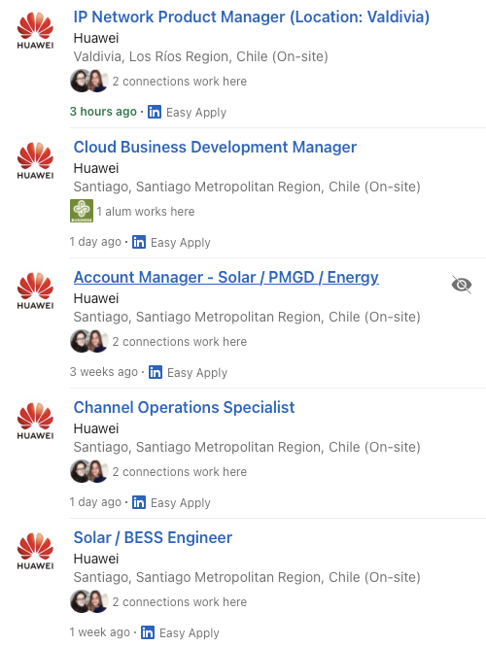Click LinkedIn Easy Apply icon on Cloud Business job
This screenshot has height=646, width=486.
point(139,242)
